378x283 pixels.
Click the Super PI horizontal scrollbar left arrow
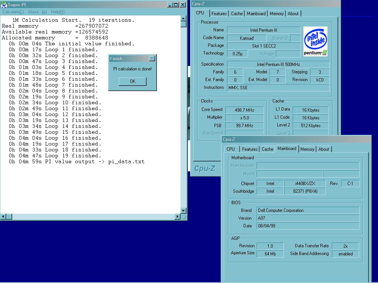click(3, 217)
